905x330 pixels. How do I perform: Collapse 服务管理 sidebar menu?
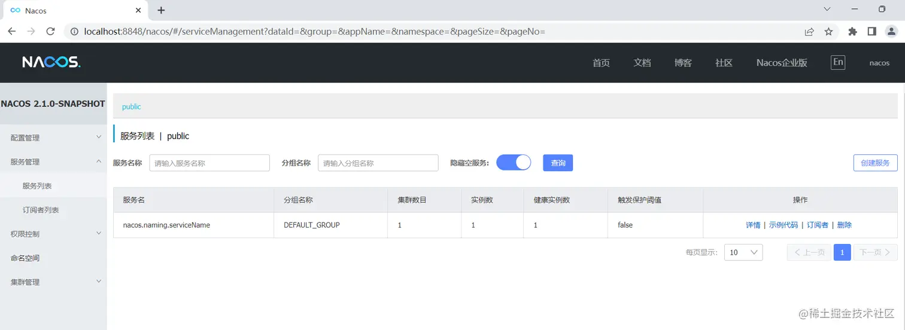[53, 161]
